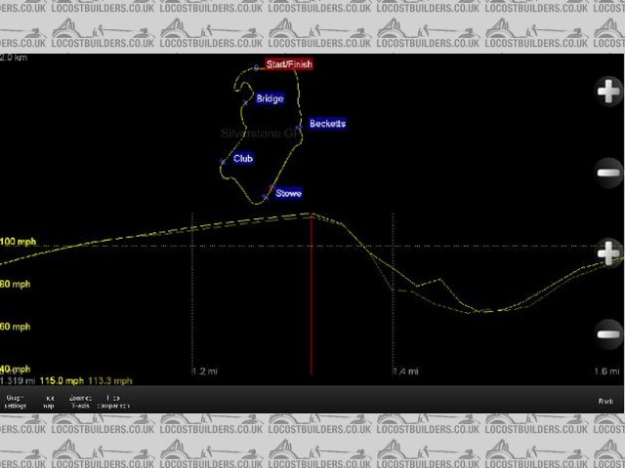
Task: Pick the Club corner label
Action: [242, 158]
